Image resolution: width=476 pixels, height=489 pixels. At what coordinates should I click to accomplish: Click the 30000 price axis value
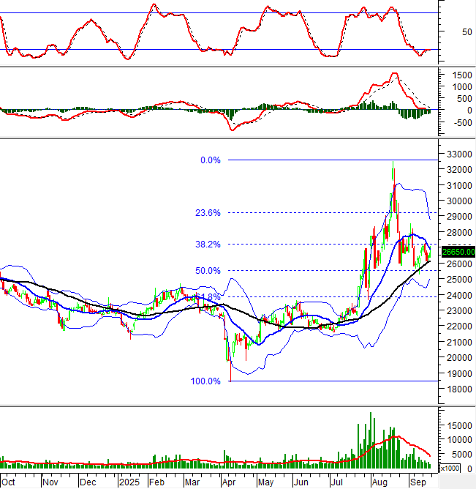pyautogui.click(x=459, y=201)
